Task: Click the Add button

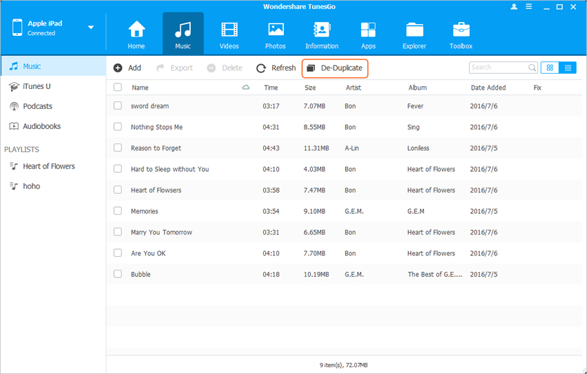Action: [x=128, y=68]
